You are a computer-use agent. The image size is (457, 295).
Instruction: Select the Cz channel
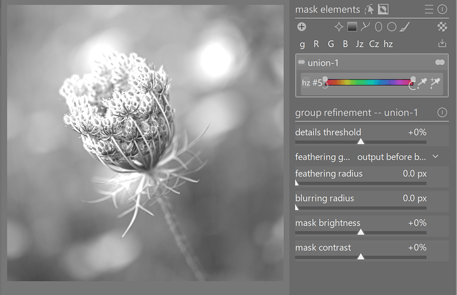tap(374, 44)
